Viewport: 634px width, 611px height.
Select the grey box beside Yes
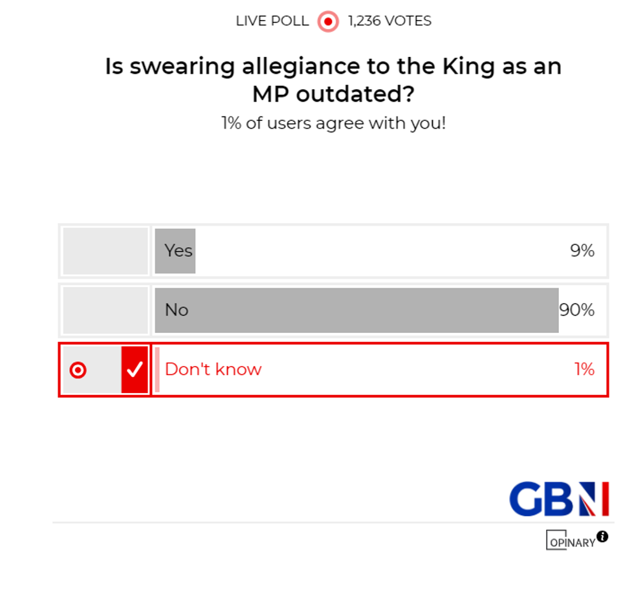(105, 251)
